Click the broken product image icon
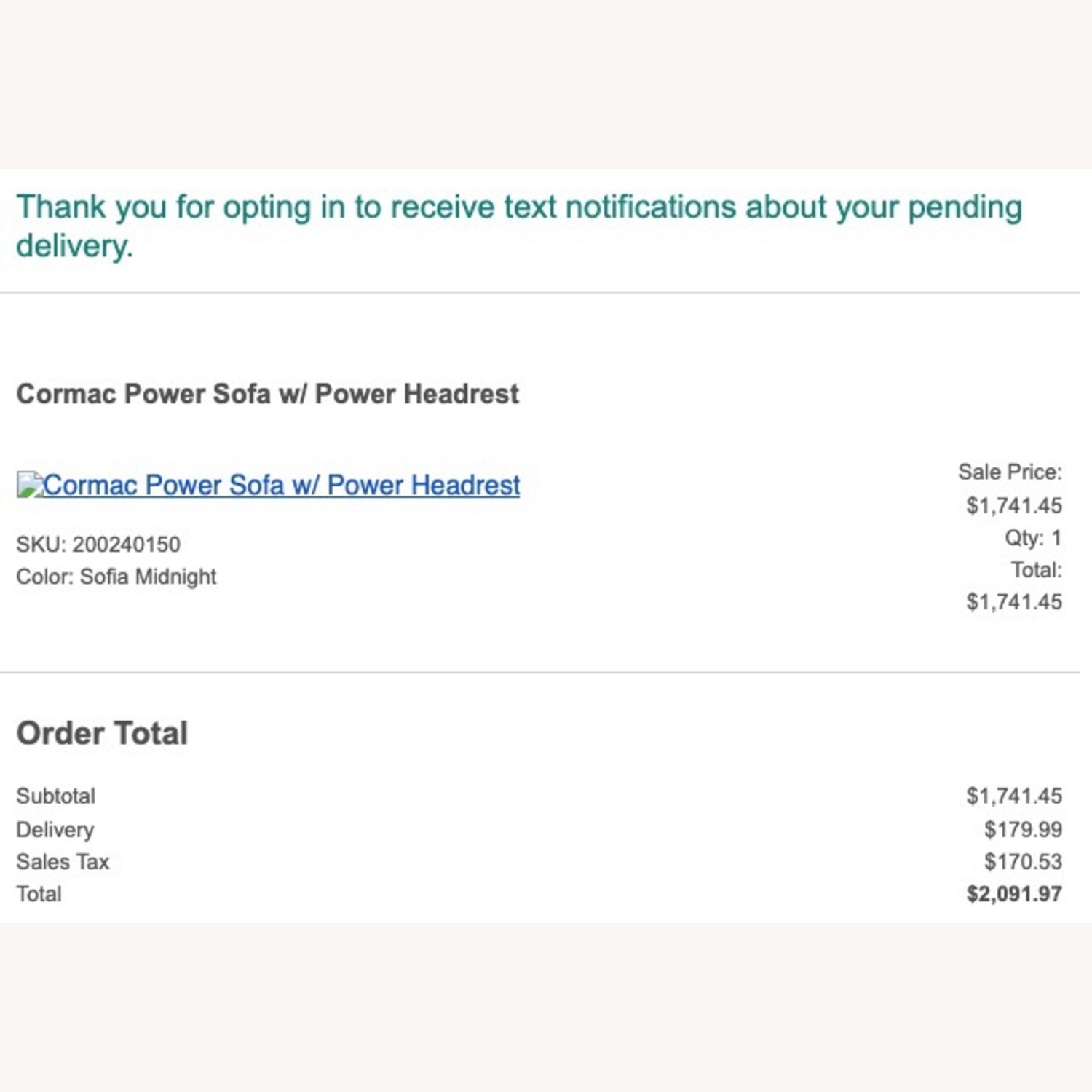The height and width of the screenshot is (1092, 1092). pos(29,485)
